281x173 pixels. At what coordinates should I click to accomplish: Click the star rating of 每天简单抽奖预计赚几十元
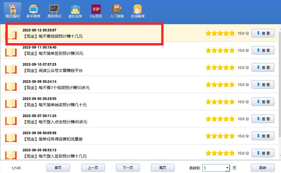(220, 102)
